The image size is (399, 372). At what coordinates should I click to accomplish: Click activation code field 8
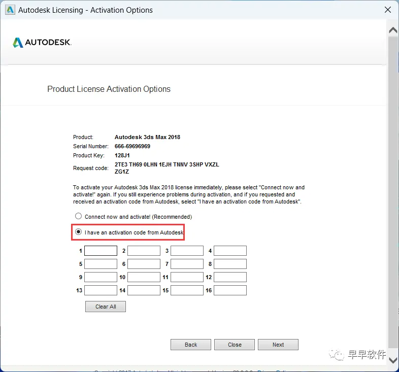coord(230,264)
